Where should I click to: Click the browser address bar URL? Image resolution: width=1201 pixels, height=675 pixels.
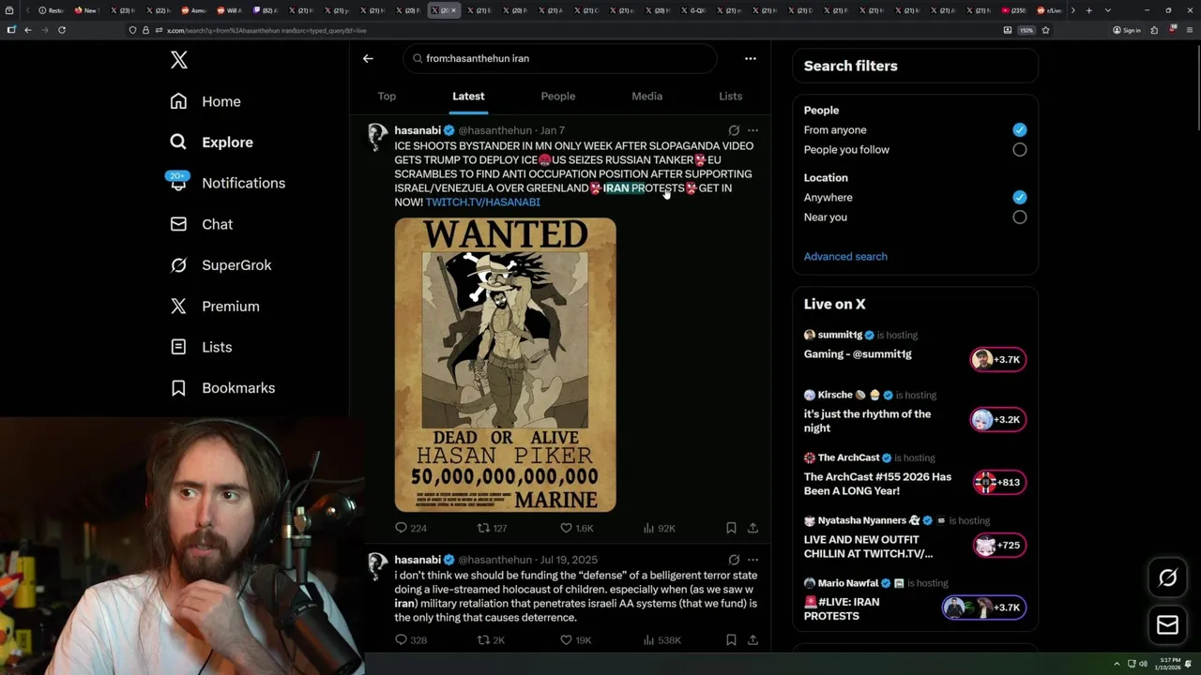pos(266,30)
